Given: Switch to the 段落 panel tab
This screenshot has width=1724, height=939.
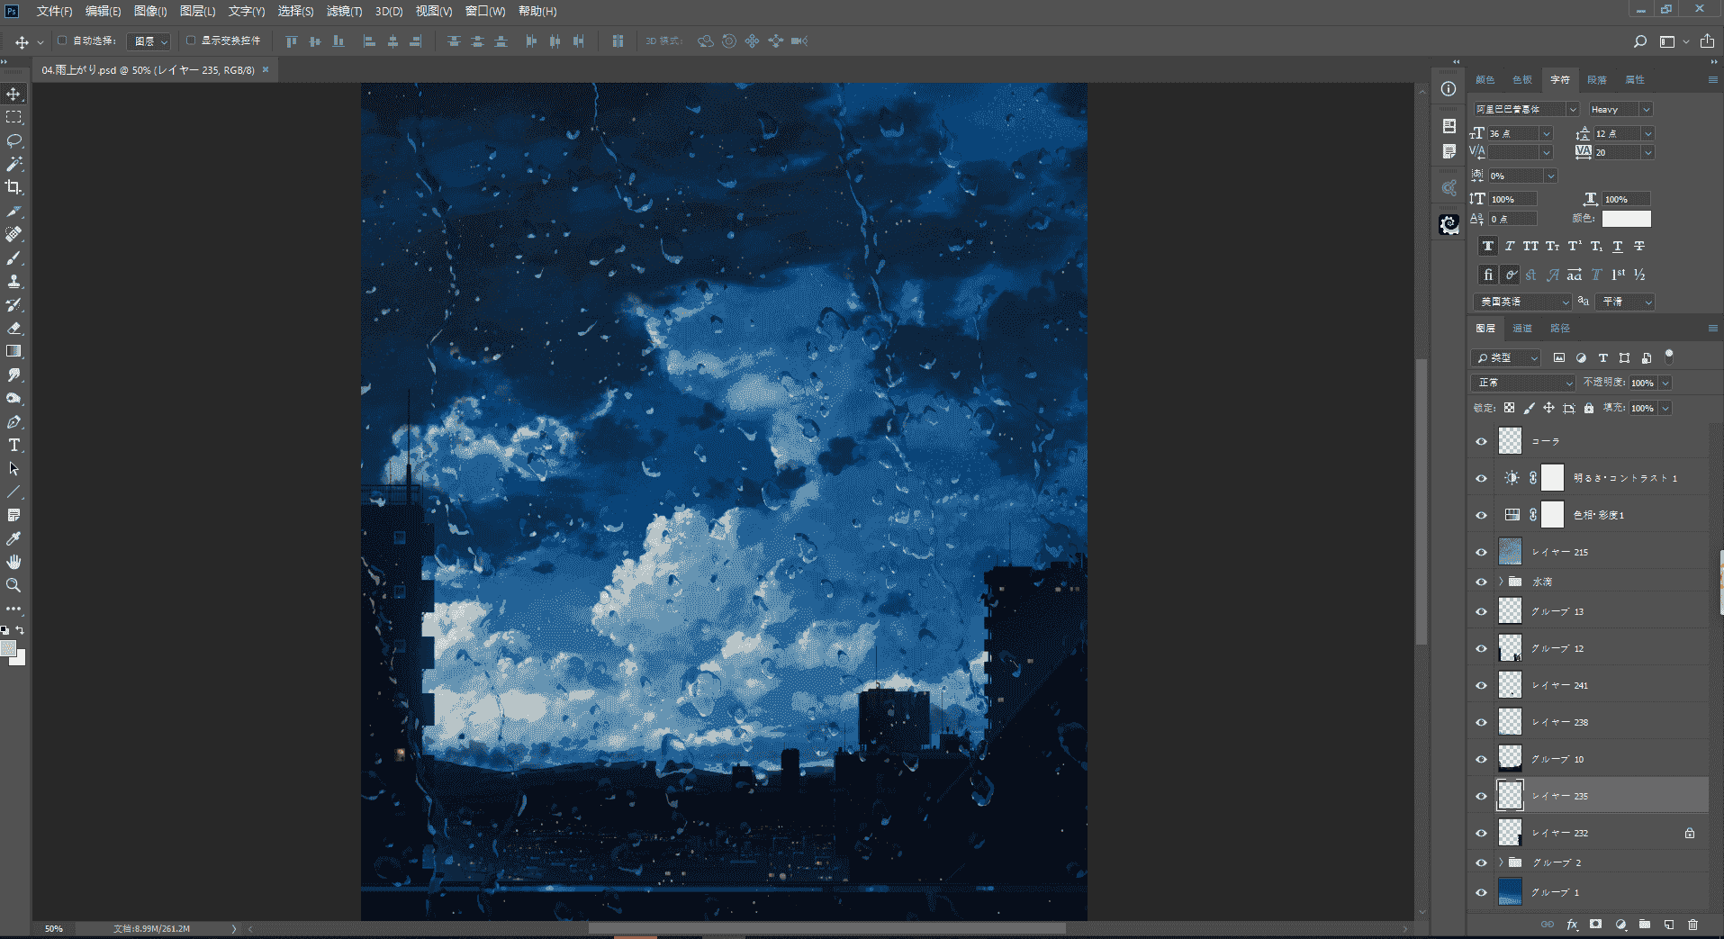Looking at the screenshot, I should click(x=1596, y=79).
